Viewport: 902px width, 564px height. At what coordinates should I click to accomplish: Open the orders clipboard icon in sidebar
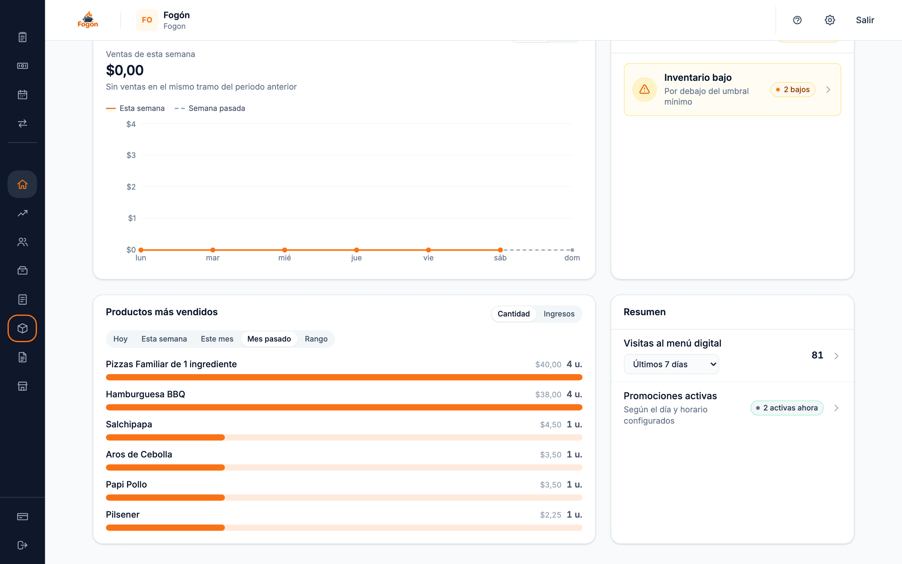pyautogui.click(x=22, y=37)
